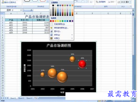139x102 pixels.
Task: Switch to the Sheet1 tab
Action: [x=13, y=98]
